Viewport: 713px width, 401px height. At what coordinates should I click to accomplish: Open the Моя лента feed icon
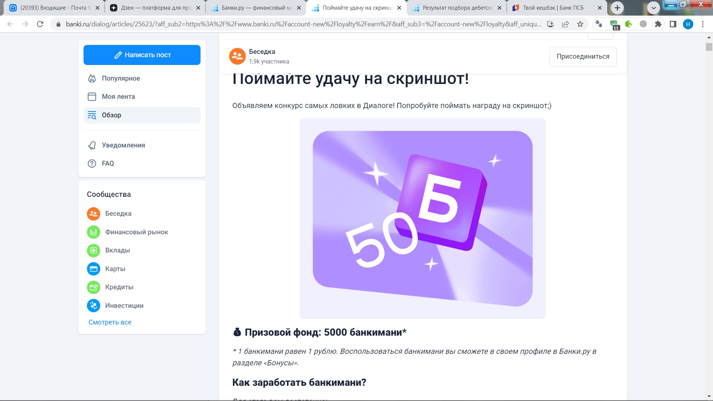click(x=92, y=97)
